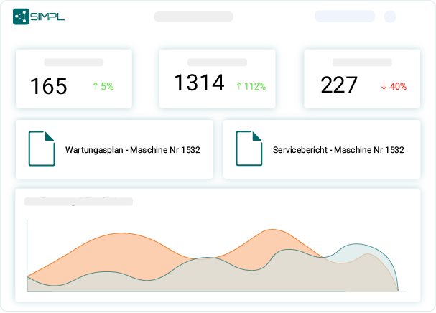Click the green up arrow beside 5%
This screenshot has width=436, height=313.
(x=95, y=86)
